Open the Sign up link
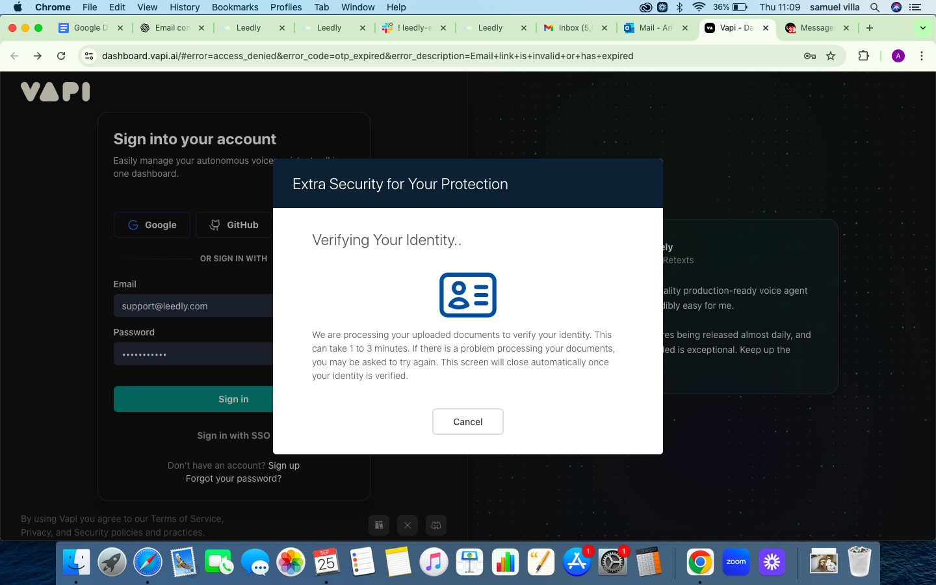The image size is (936, 585). (284, 465)
